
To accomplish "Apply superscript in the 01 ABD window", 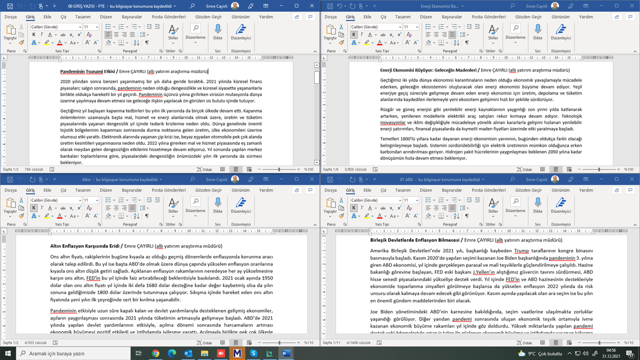I will click(399, 208).
